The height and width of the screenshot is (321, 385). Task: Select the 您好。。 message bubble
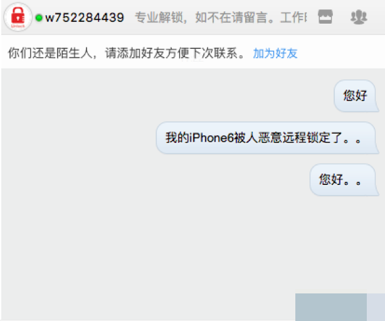tap(344, 180)
